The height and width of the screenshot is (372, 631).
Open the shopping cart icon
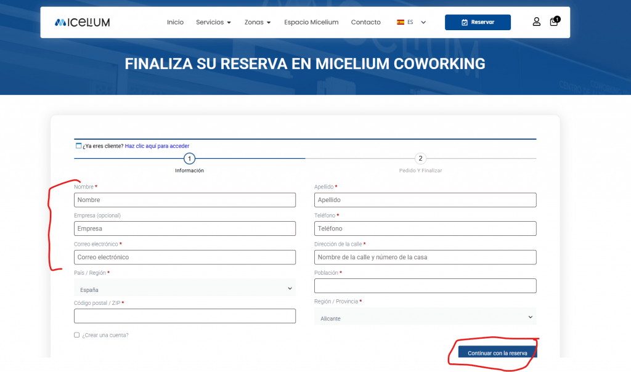pos(554,22)
